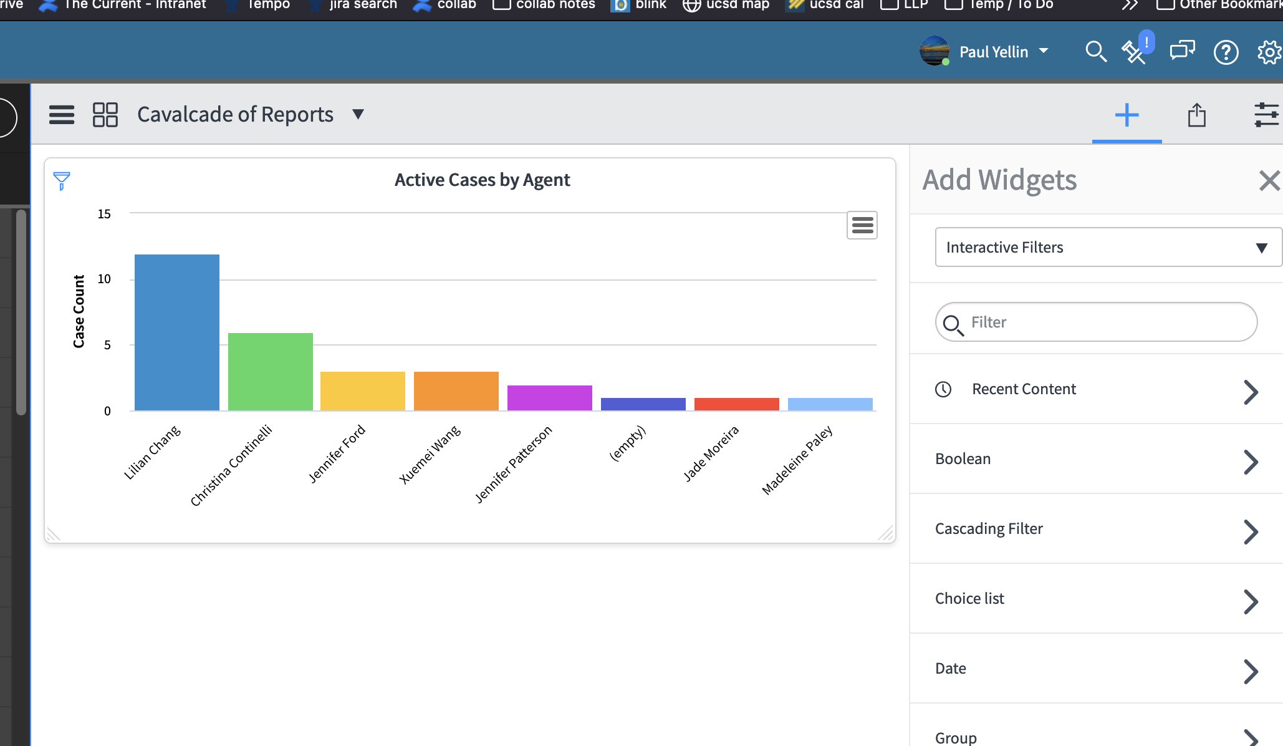The height and width of the screenshot is (746, 1283).
Task: Open the collab bookmark
Action: 445,4
